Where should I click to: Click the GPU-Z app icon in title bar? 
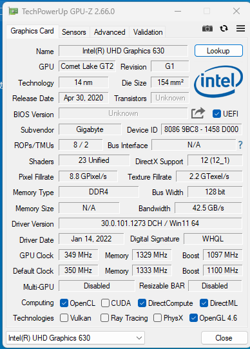(x=13, y=11)
